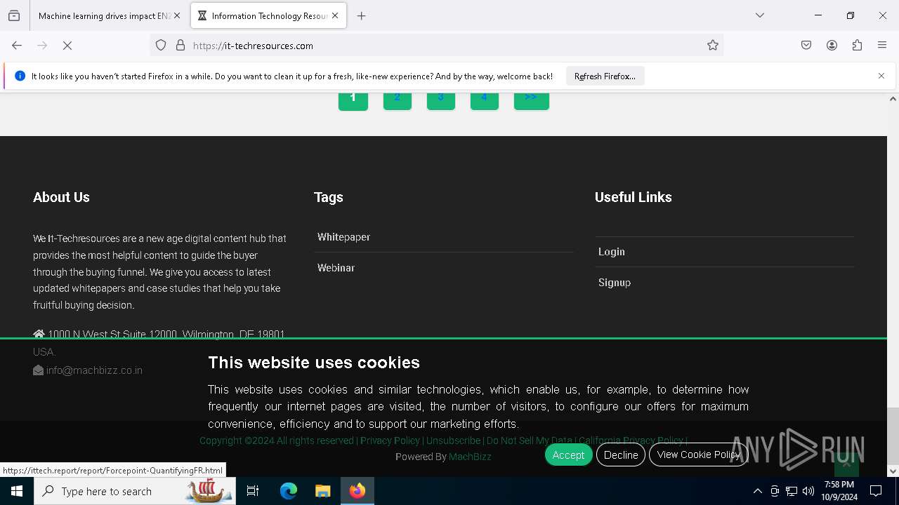Click the info@machbizz.co.in email link

point(94,370)
